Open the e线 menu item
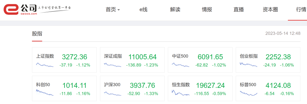The image size is (307, 104). coord(144,9)
